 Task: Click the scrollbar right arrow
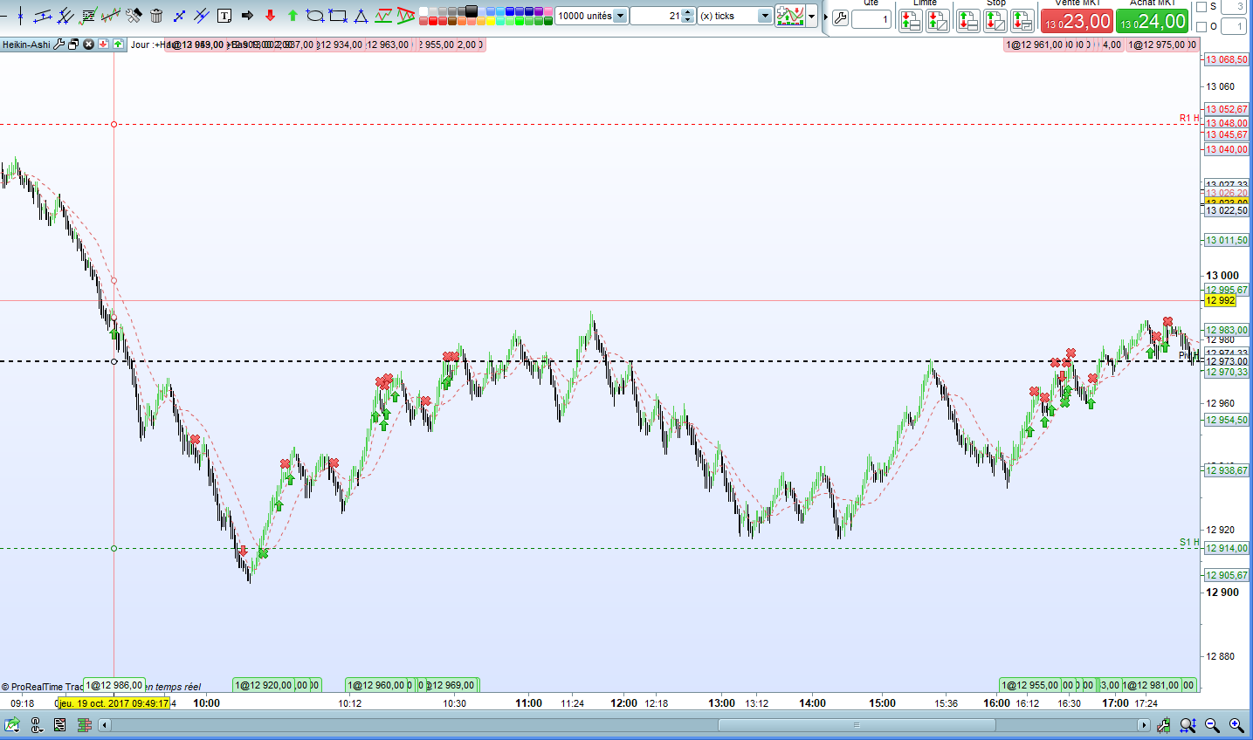coord(1144,725)
